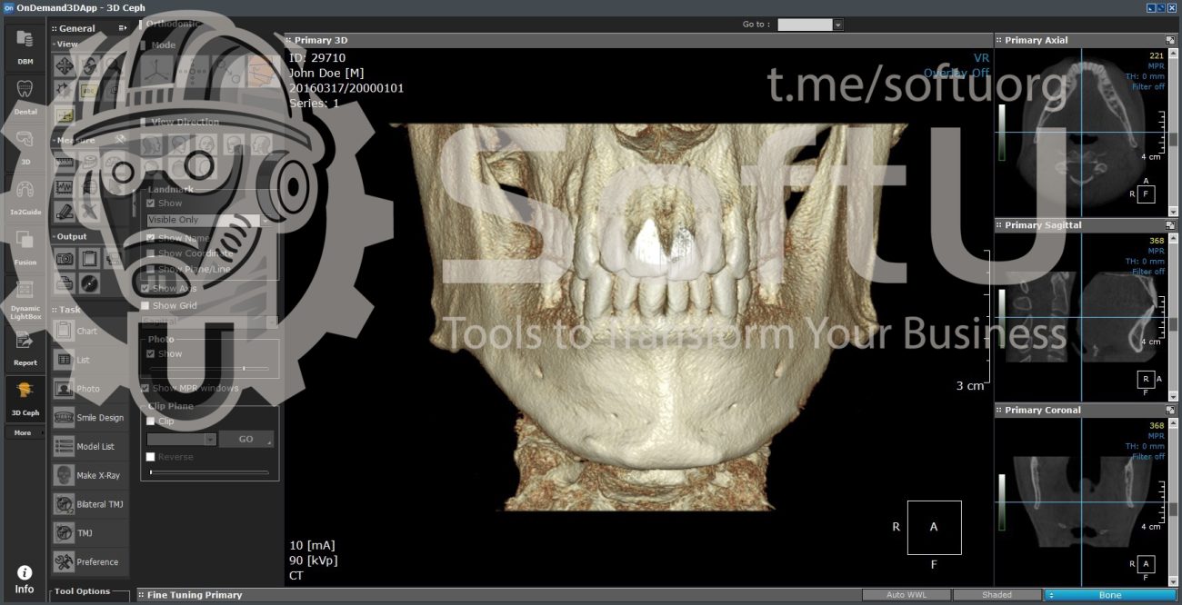Click the Clip Plane position slider

[210, 472]
